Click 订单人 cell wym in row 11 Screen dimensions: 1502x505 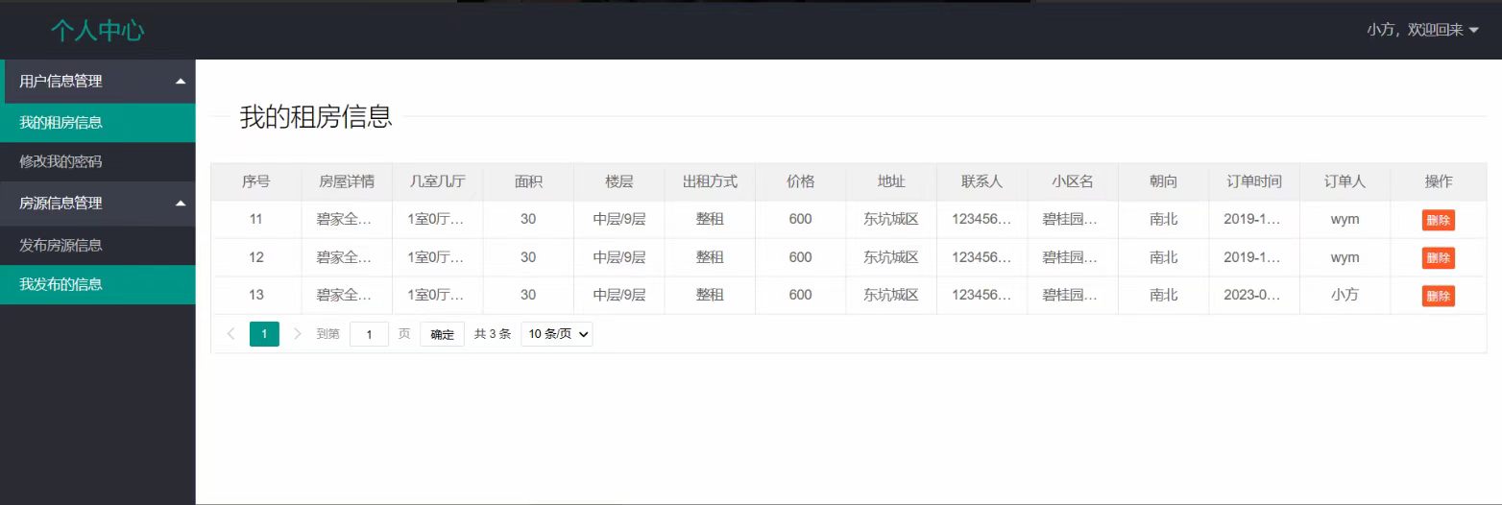(1345, 219)
